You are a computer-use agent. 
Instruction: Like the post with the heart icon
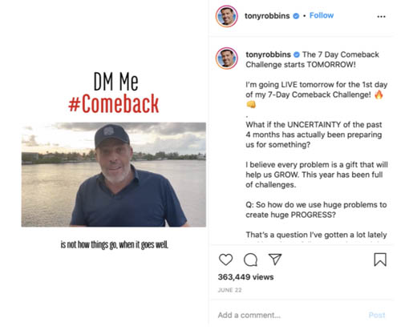[x=225, y=260]
